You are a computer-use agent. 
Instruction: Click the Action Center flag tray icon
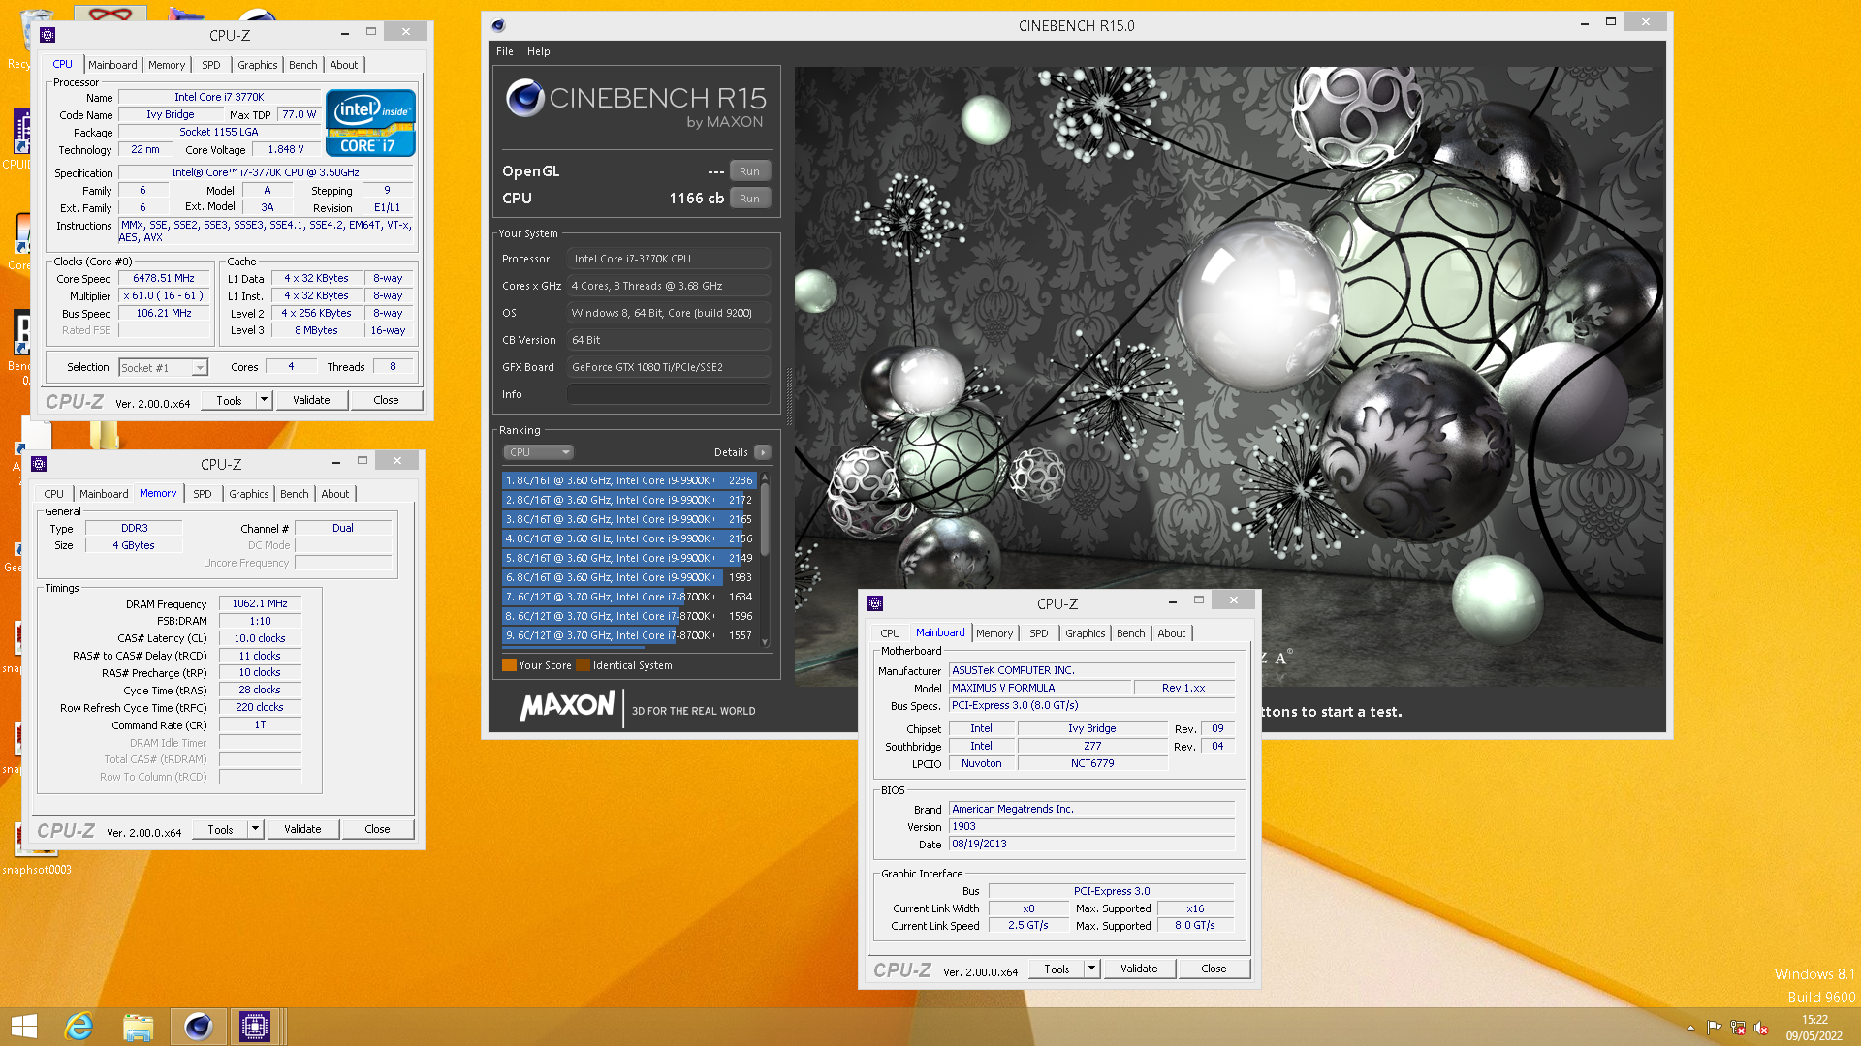pos(1714,1028)
